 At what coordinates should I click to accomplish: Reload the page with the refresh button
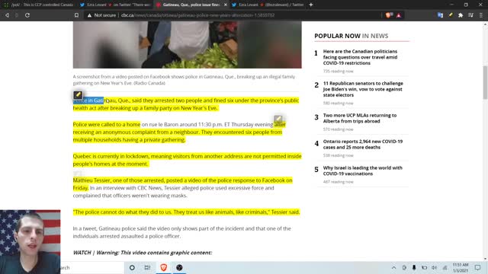(27, 15)
